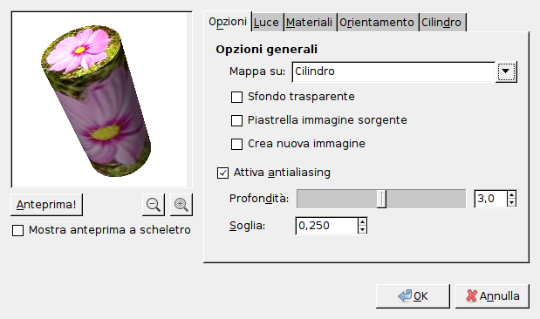
Task: Decrease Soglia value with down arrow
Action: pyautogui.click(x=362, y=229)
